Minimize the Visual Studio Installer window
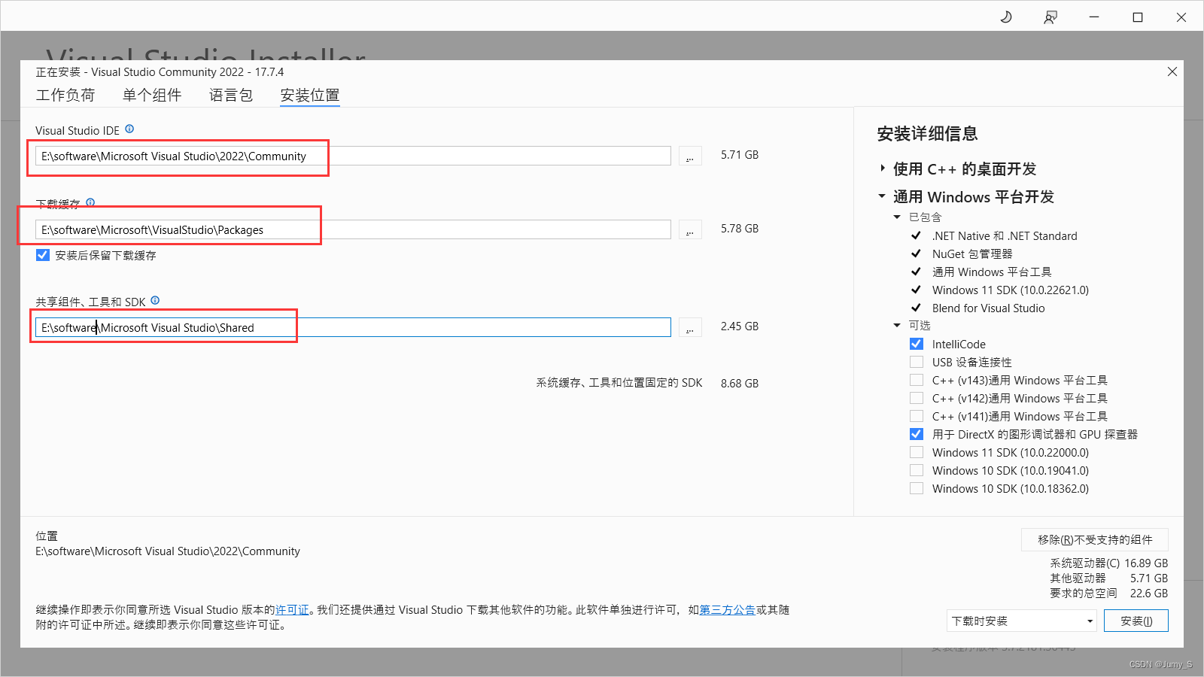This screenshot has width=1204, height=677. (1094, 17)
